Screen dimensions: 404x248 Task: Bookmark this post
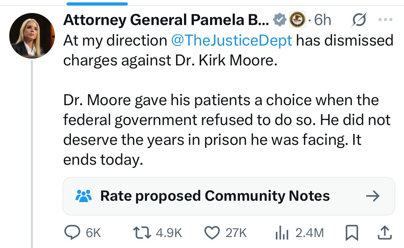pyautogui.click(x=352, y=232)
